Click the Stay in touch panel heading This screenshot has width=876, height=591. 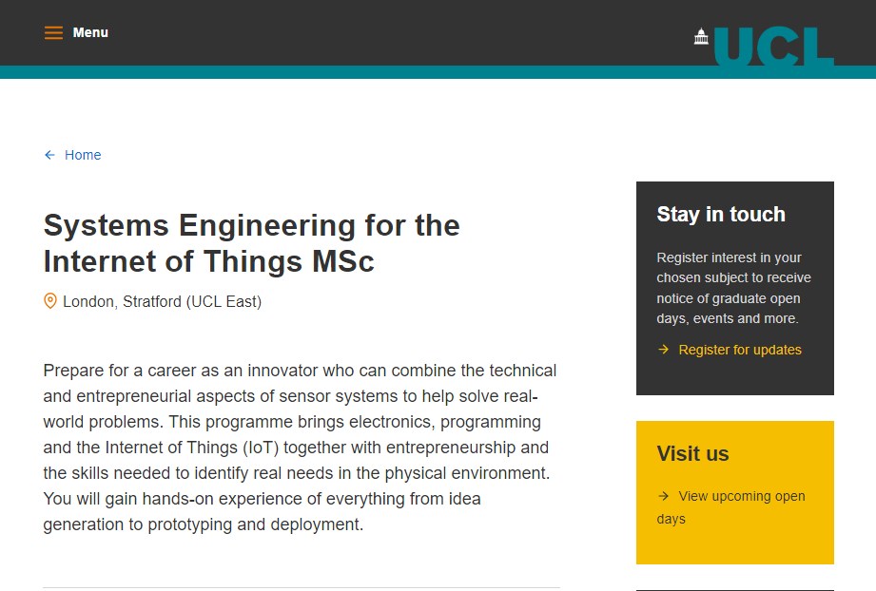click(x=721, y=214)
